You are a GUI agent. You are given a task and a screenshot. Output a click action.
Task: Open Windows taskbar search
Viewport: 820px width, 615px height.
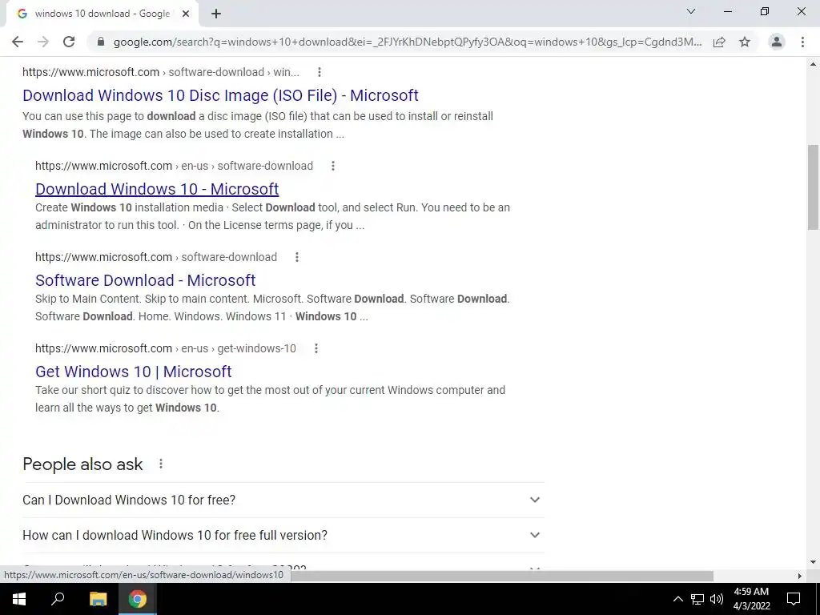[58, 599]
